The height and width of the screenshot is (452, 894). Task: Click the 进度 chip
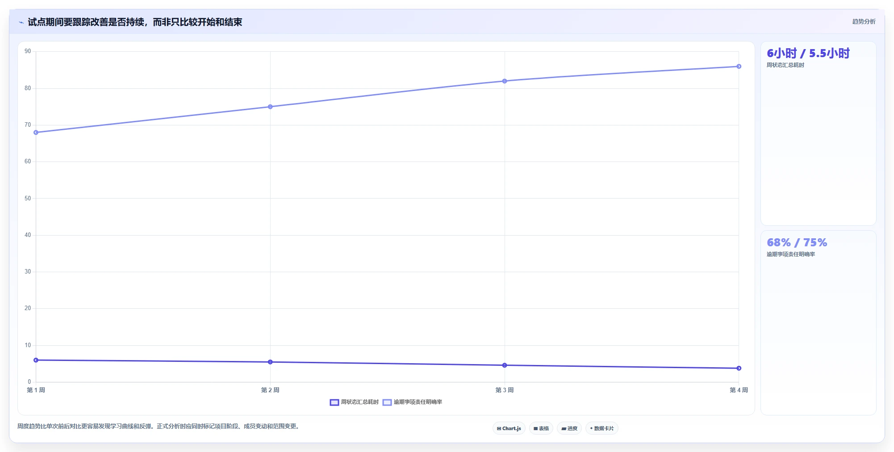tap(569, 428)
